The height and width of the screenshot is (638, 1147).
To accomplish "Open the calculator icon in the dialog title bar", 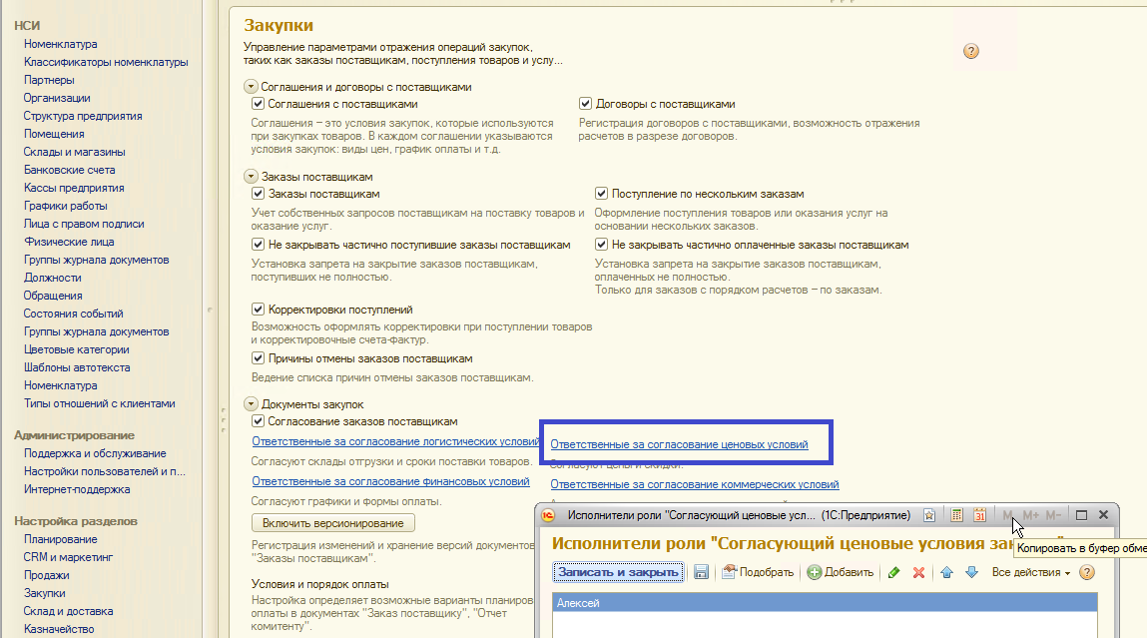I will [x=956, y=515].
